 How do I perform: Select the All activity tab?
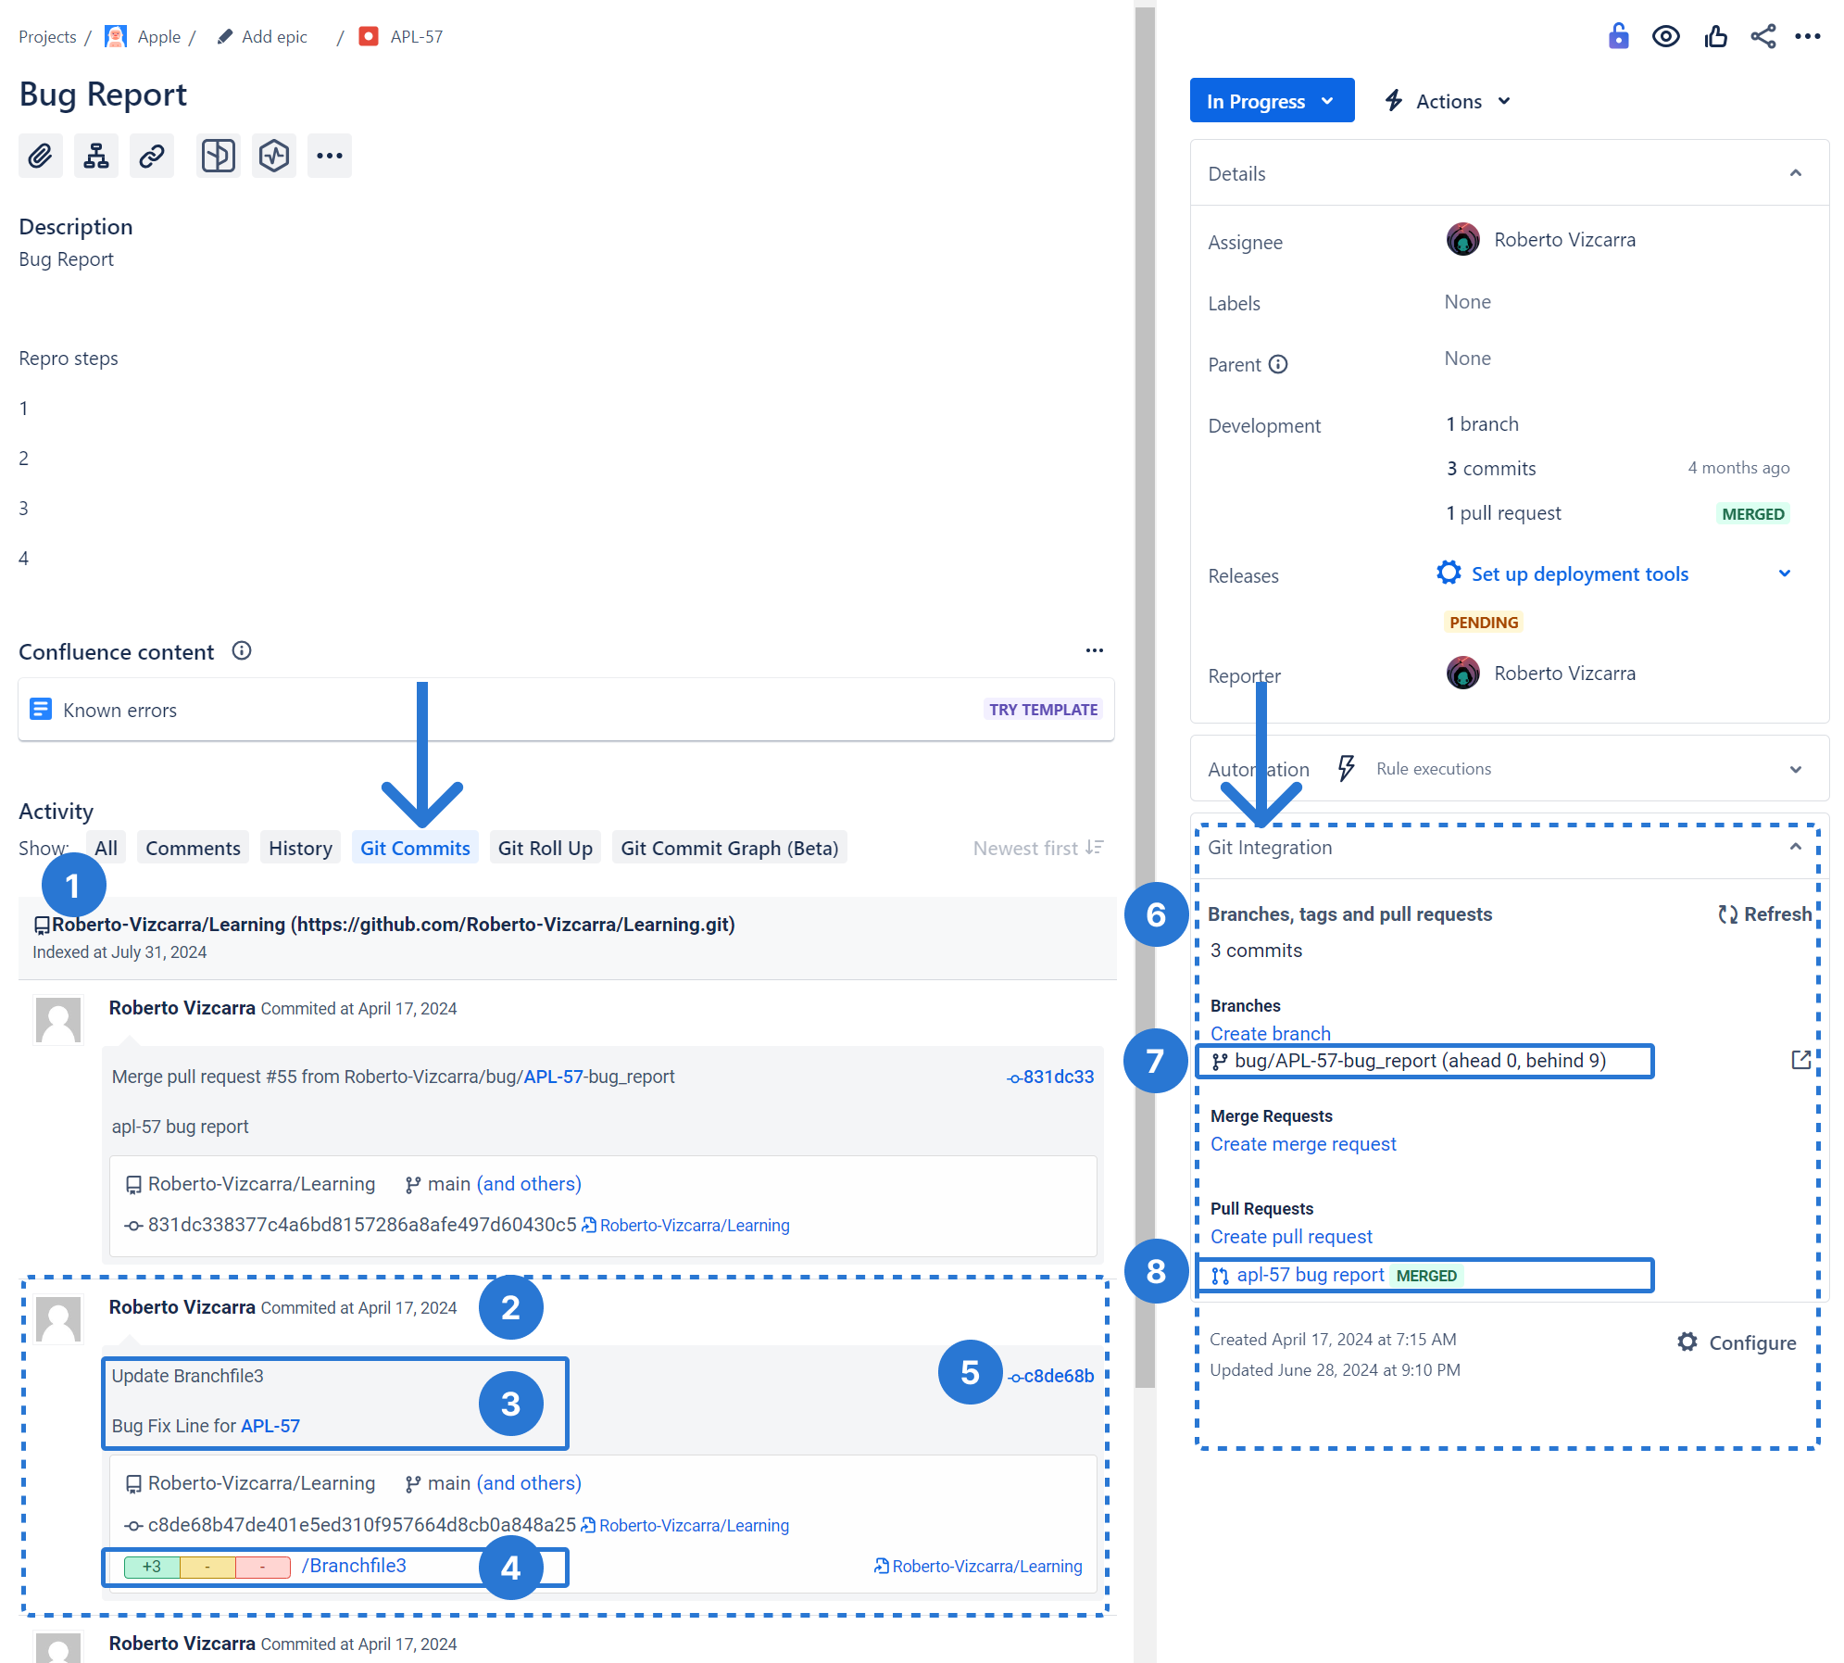coord(107,848)
